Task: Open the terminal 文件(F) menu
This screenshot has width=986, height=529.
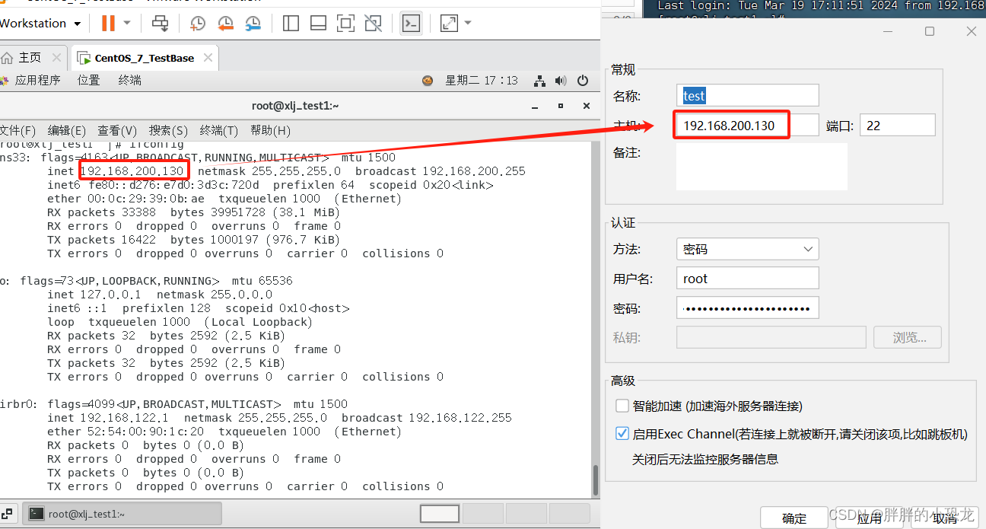Action: tap(17, 131)
